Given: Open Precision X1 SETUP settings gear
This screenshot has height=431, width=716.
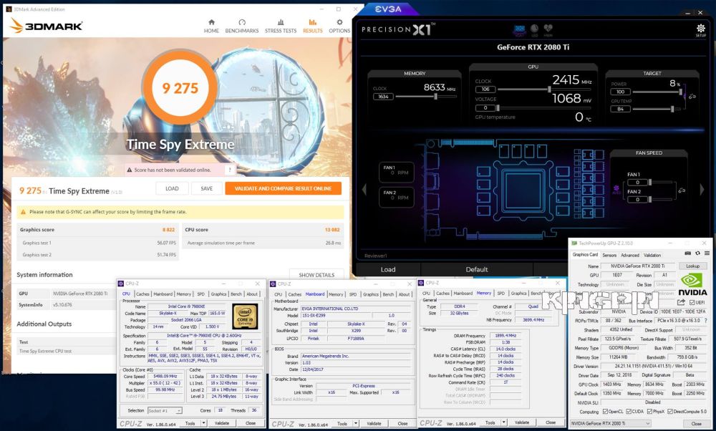Looking at the screenshot, I should 700,28.
